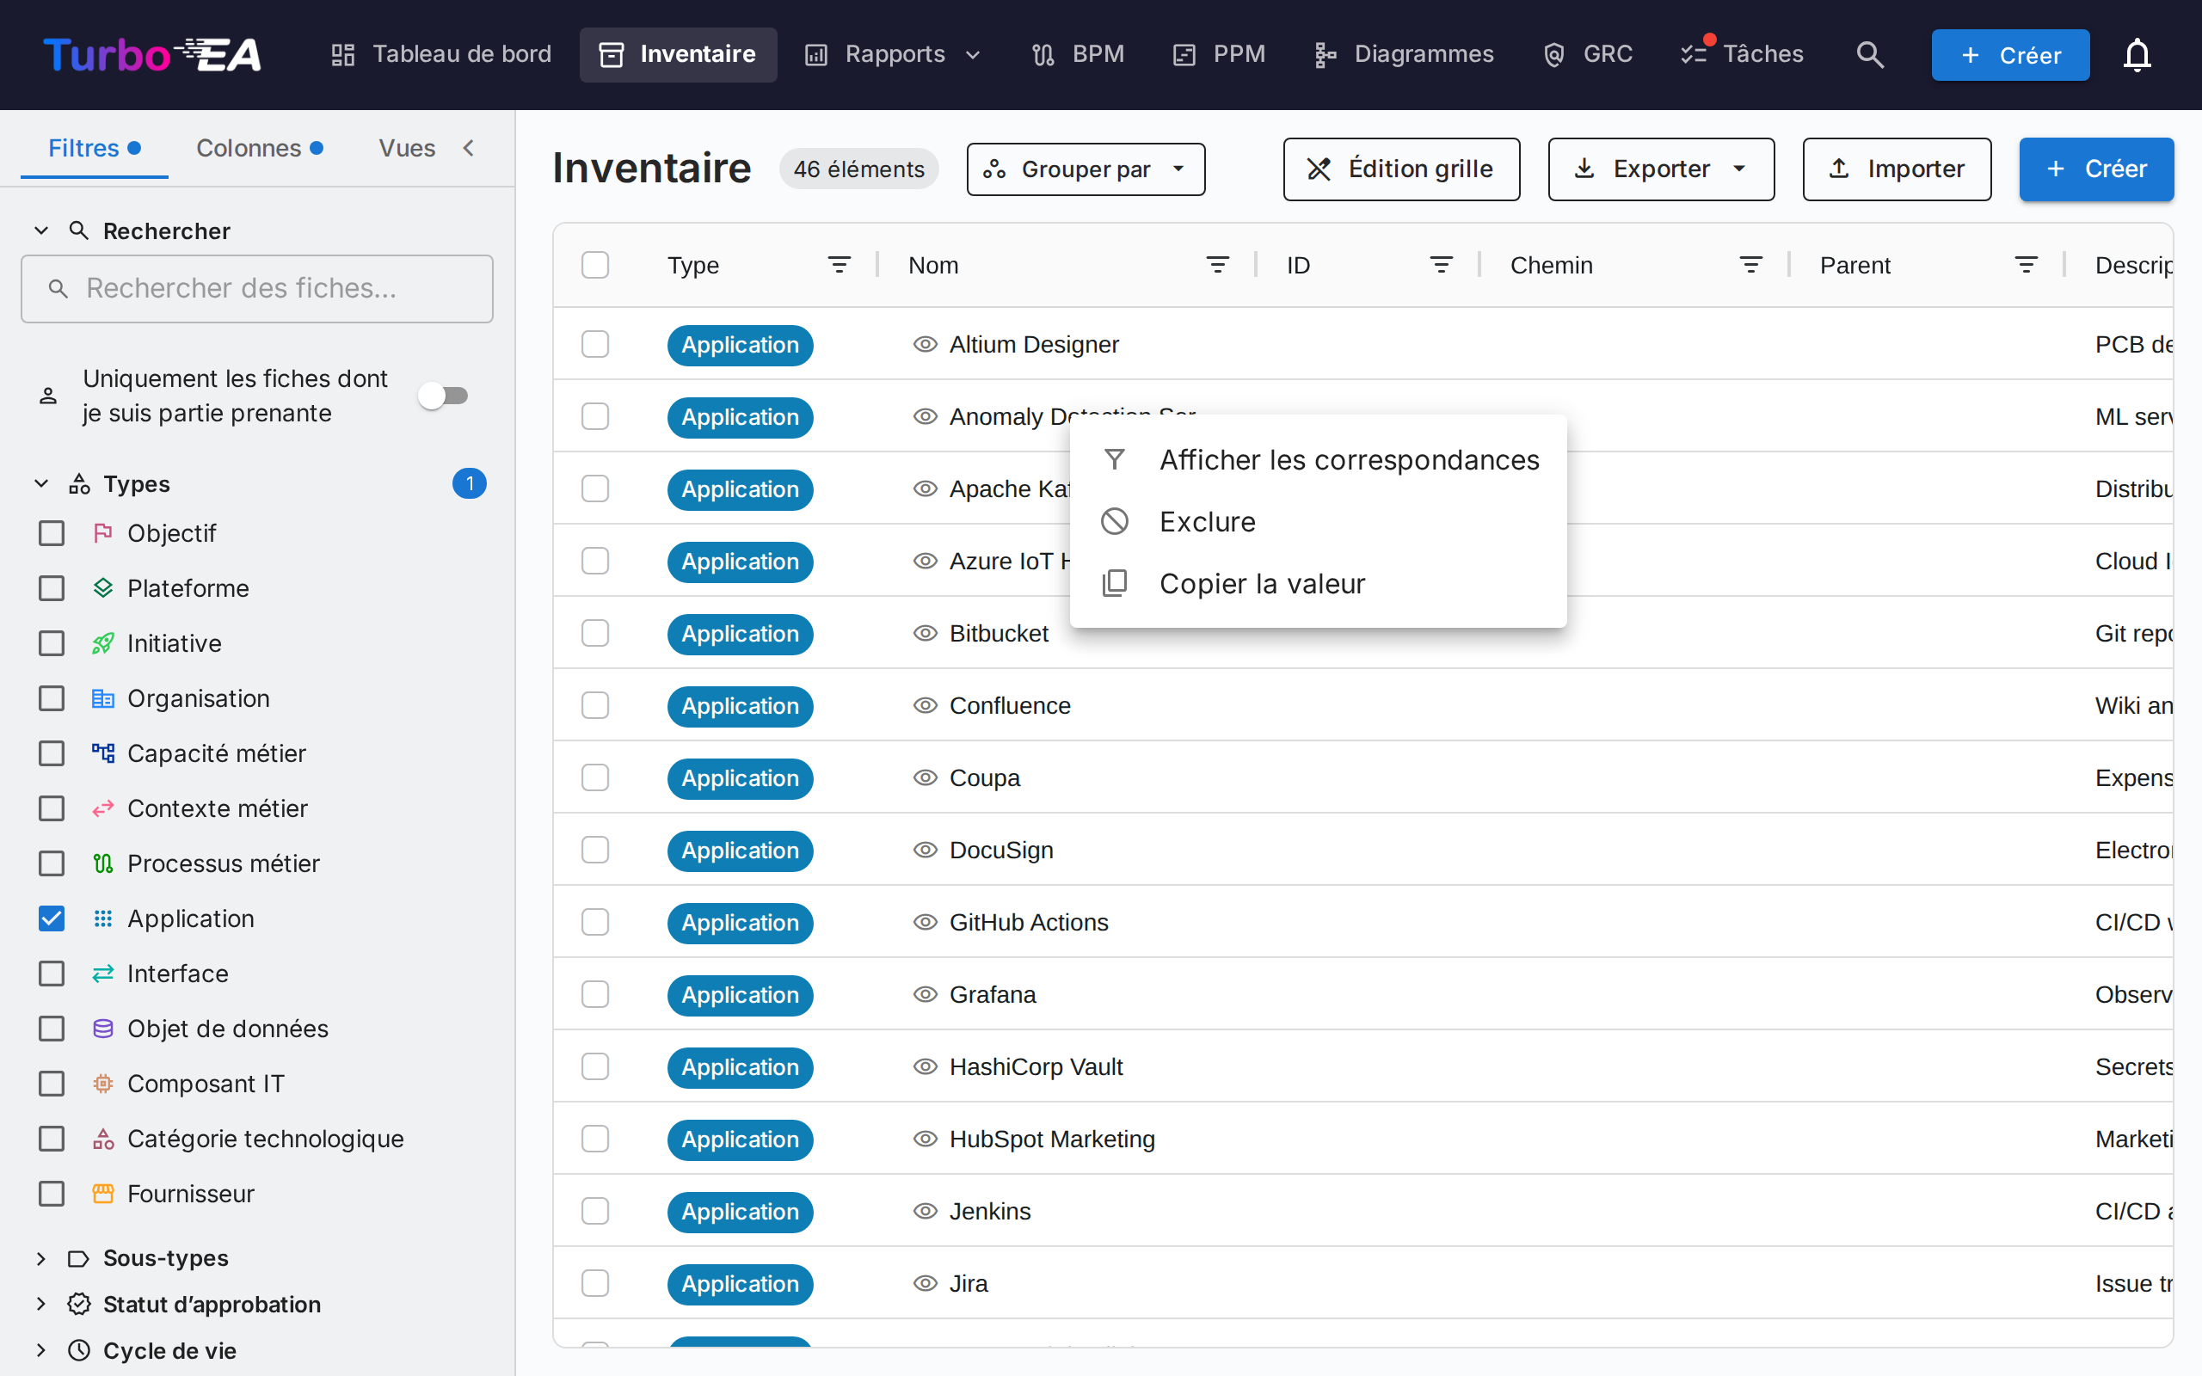Open the global search magnifier icon
The width and height of the screenshot is (2202, 1376).
coord(1870,54)
